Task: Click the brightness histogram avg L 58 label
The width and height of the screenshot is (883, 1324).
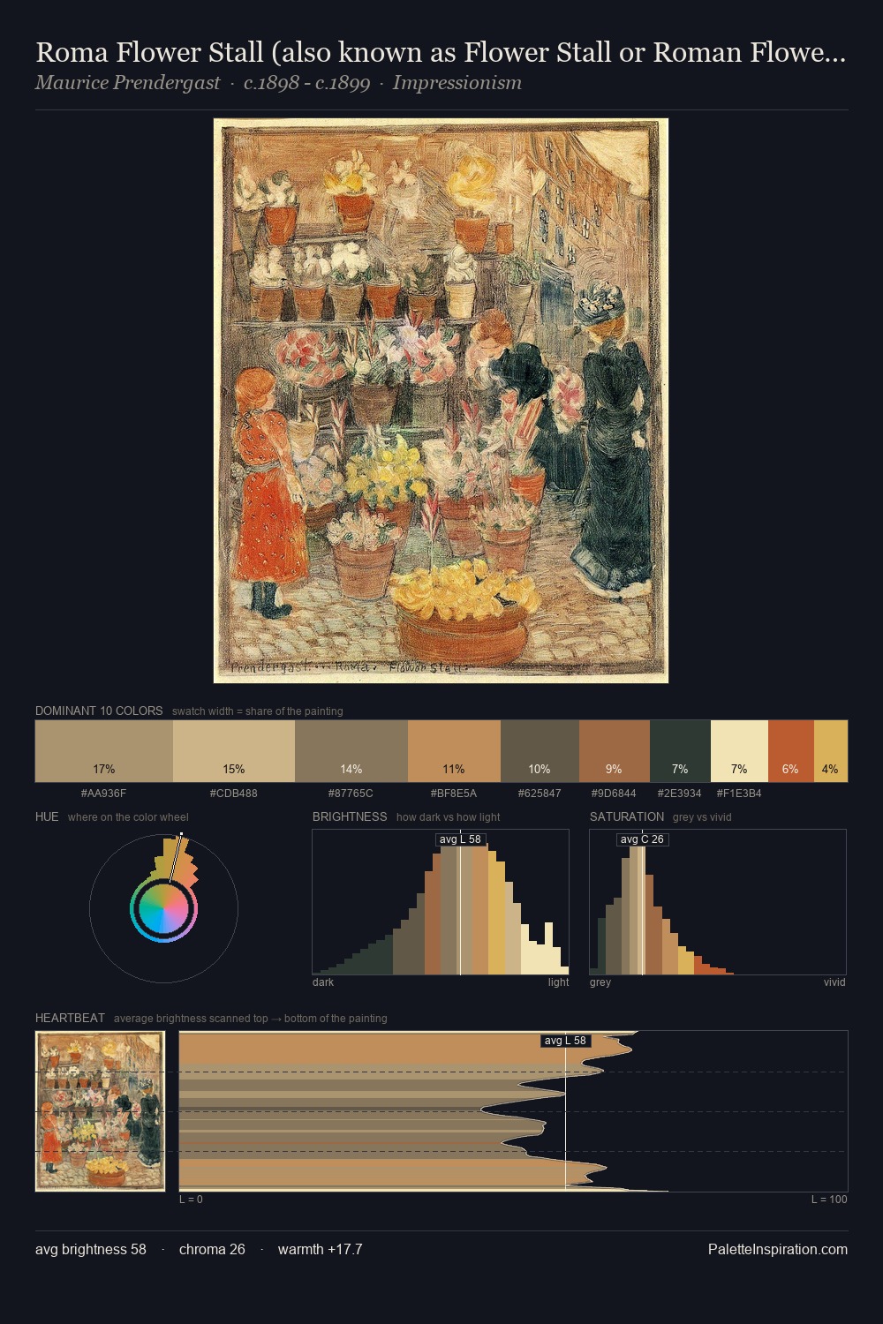Action: point(460,839)
